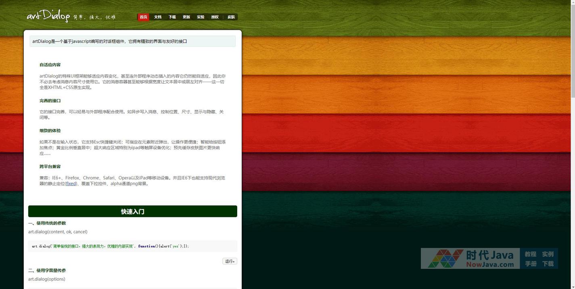The width and height of the screenshot is (575, 289).
Task: Select the 首页 tab in navigation
Action: coord(143,17)
